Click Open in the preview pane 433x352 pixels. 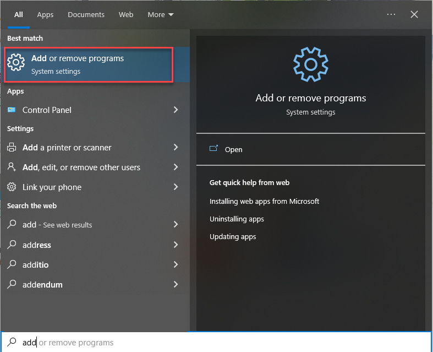click(x=311, y=149)
